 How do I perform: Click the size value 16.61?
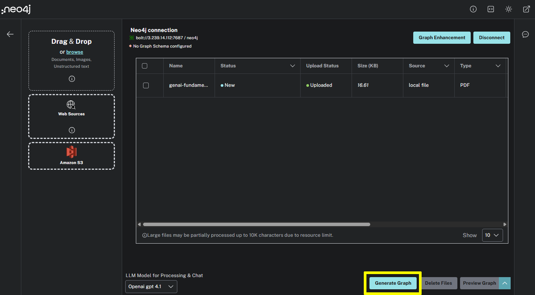click(x=363, y=85)
